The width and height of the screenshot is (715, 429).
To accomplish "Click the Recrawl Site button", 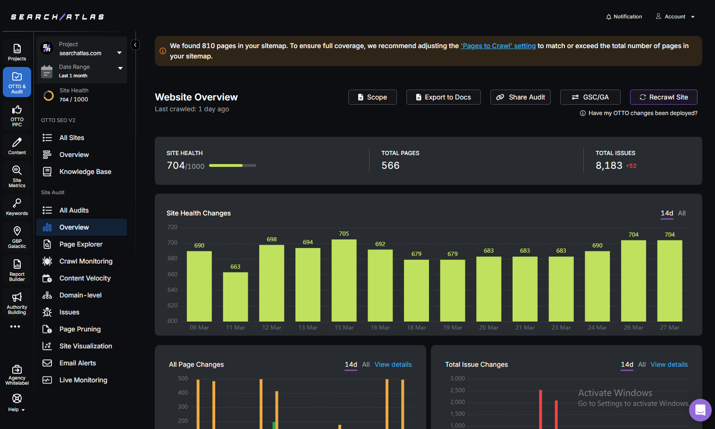I will click(664, 97).
